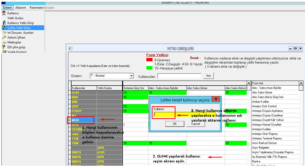Image resolution: width=305 pixels, height=167 pixels.
Task: Click OK in the target user dialog
Action: tap(175, 124)
